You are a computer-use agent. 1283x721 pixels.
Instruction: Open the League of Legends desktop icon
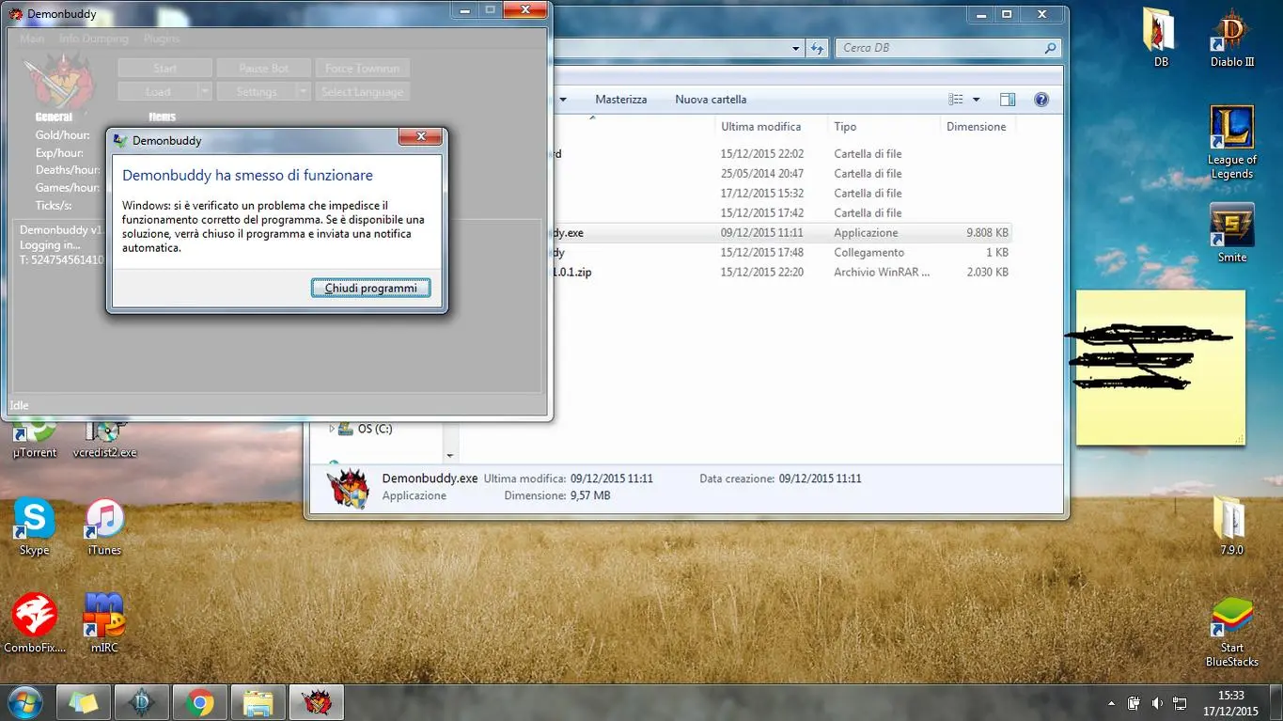pos(1231,141)
